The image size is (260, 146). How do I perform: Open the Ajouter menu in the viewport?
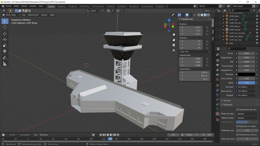(x=44, y=15)
